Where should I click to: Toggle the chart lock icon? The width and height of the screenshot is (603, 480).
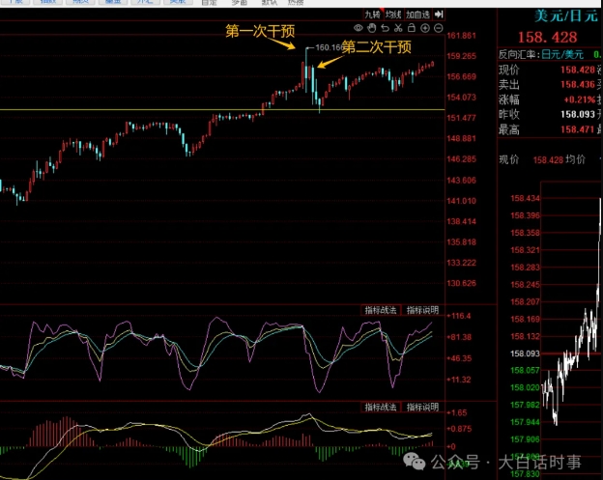tap(411, 28)
